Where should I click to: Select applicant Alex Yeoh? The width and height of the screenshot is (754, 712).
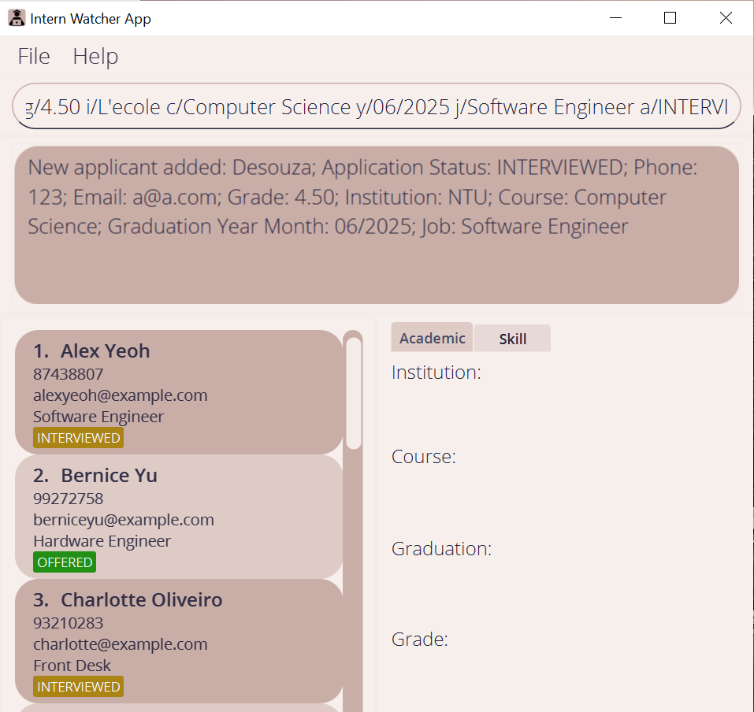(x=178, y=392)
